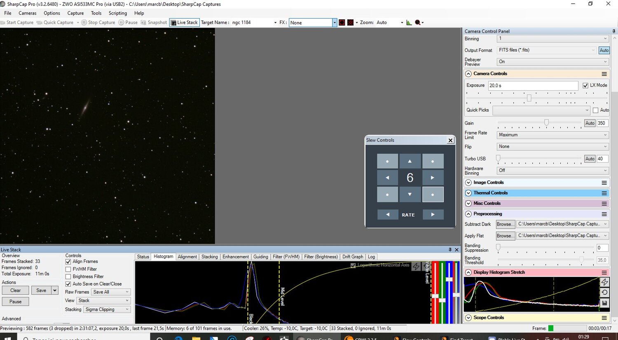Screen dimensions: 618x340
Task: Click Browse next to Subtract Dark
Action: [505, 224]
